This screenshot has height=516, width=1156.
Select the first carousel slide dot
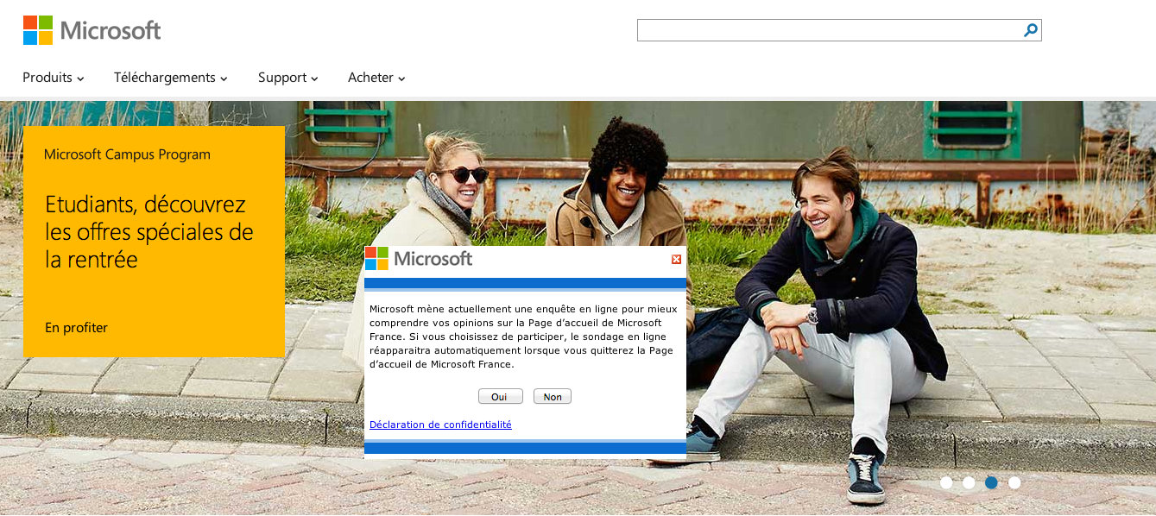pos(946,482)
